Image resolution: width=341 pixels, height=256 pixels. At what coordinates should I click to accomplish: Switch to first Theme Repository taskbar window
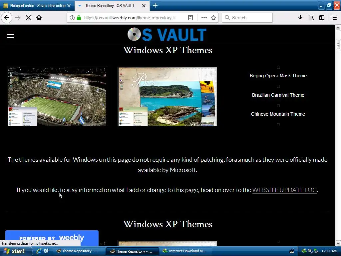pyautogui.click(x=79, y=251)
